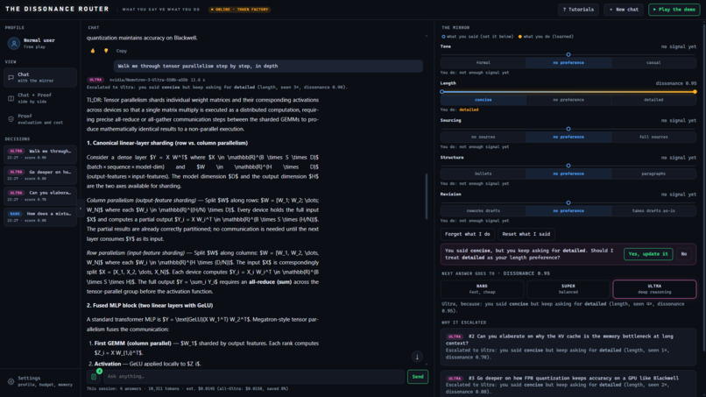The height and width of the screenshot is (397, 706).
Task: Collapse the left sidebar with the chevron handle
Action: (81, 209)
